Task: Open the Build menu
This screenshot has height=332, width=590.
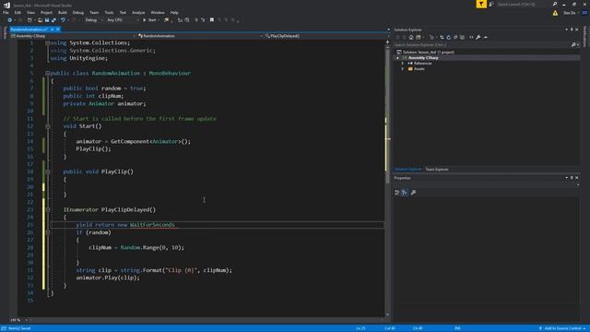Action: [63, 12]
